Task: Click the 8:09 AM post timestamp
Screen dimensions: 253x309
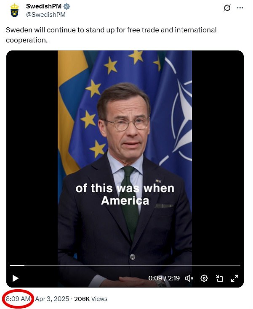Action: [18, 299]
